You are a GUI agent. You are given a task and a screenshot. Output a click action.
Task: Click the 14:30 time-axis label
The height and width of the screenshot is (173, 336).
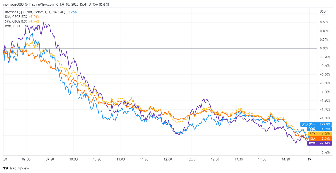click(286, 159)
